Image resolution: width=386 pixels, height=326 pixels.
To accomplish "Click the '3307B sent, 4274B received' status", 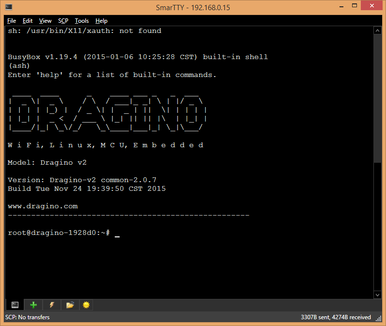I will click(336, 317).
